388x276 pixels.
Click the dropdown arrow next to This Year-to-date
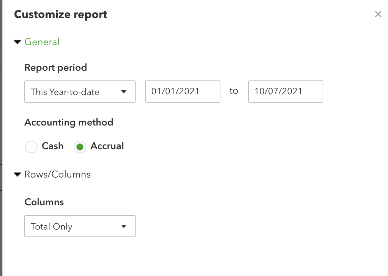tap(124, 92)
